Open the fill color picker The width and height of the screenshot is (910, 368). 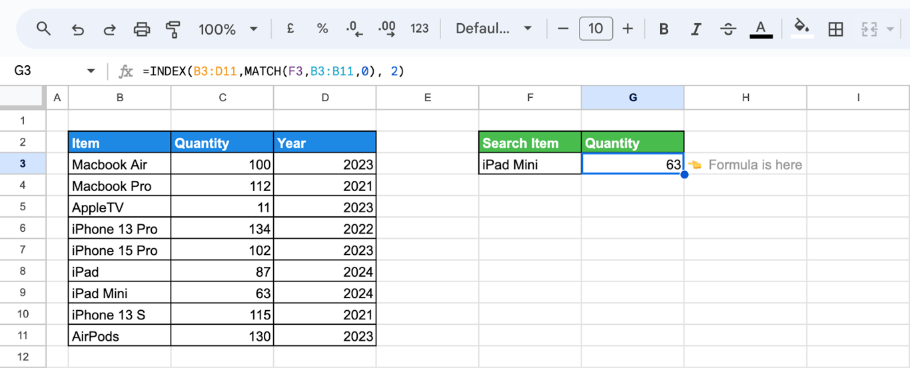[x=802, y=29]
